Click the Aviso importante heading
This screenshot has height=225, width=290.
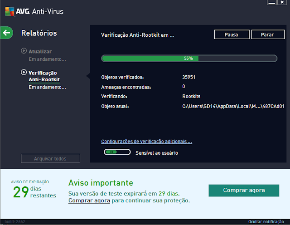tap(101, 183)
